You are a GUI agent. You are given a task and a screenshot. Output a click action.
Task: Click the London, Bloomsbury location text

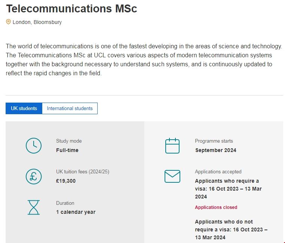37,22
